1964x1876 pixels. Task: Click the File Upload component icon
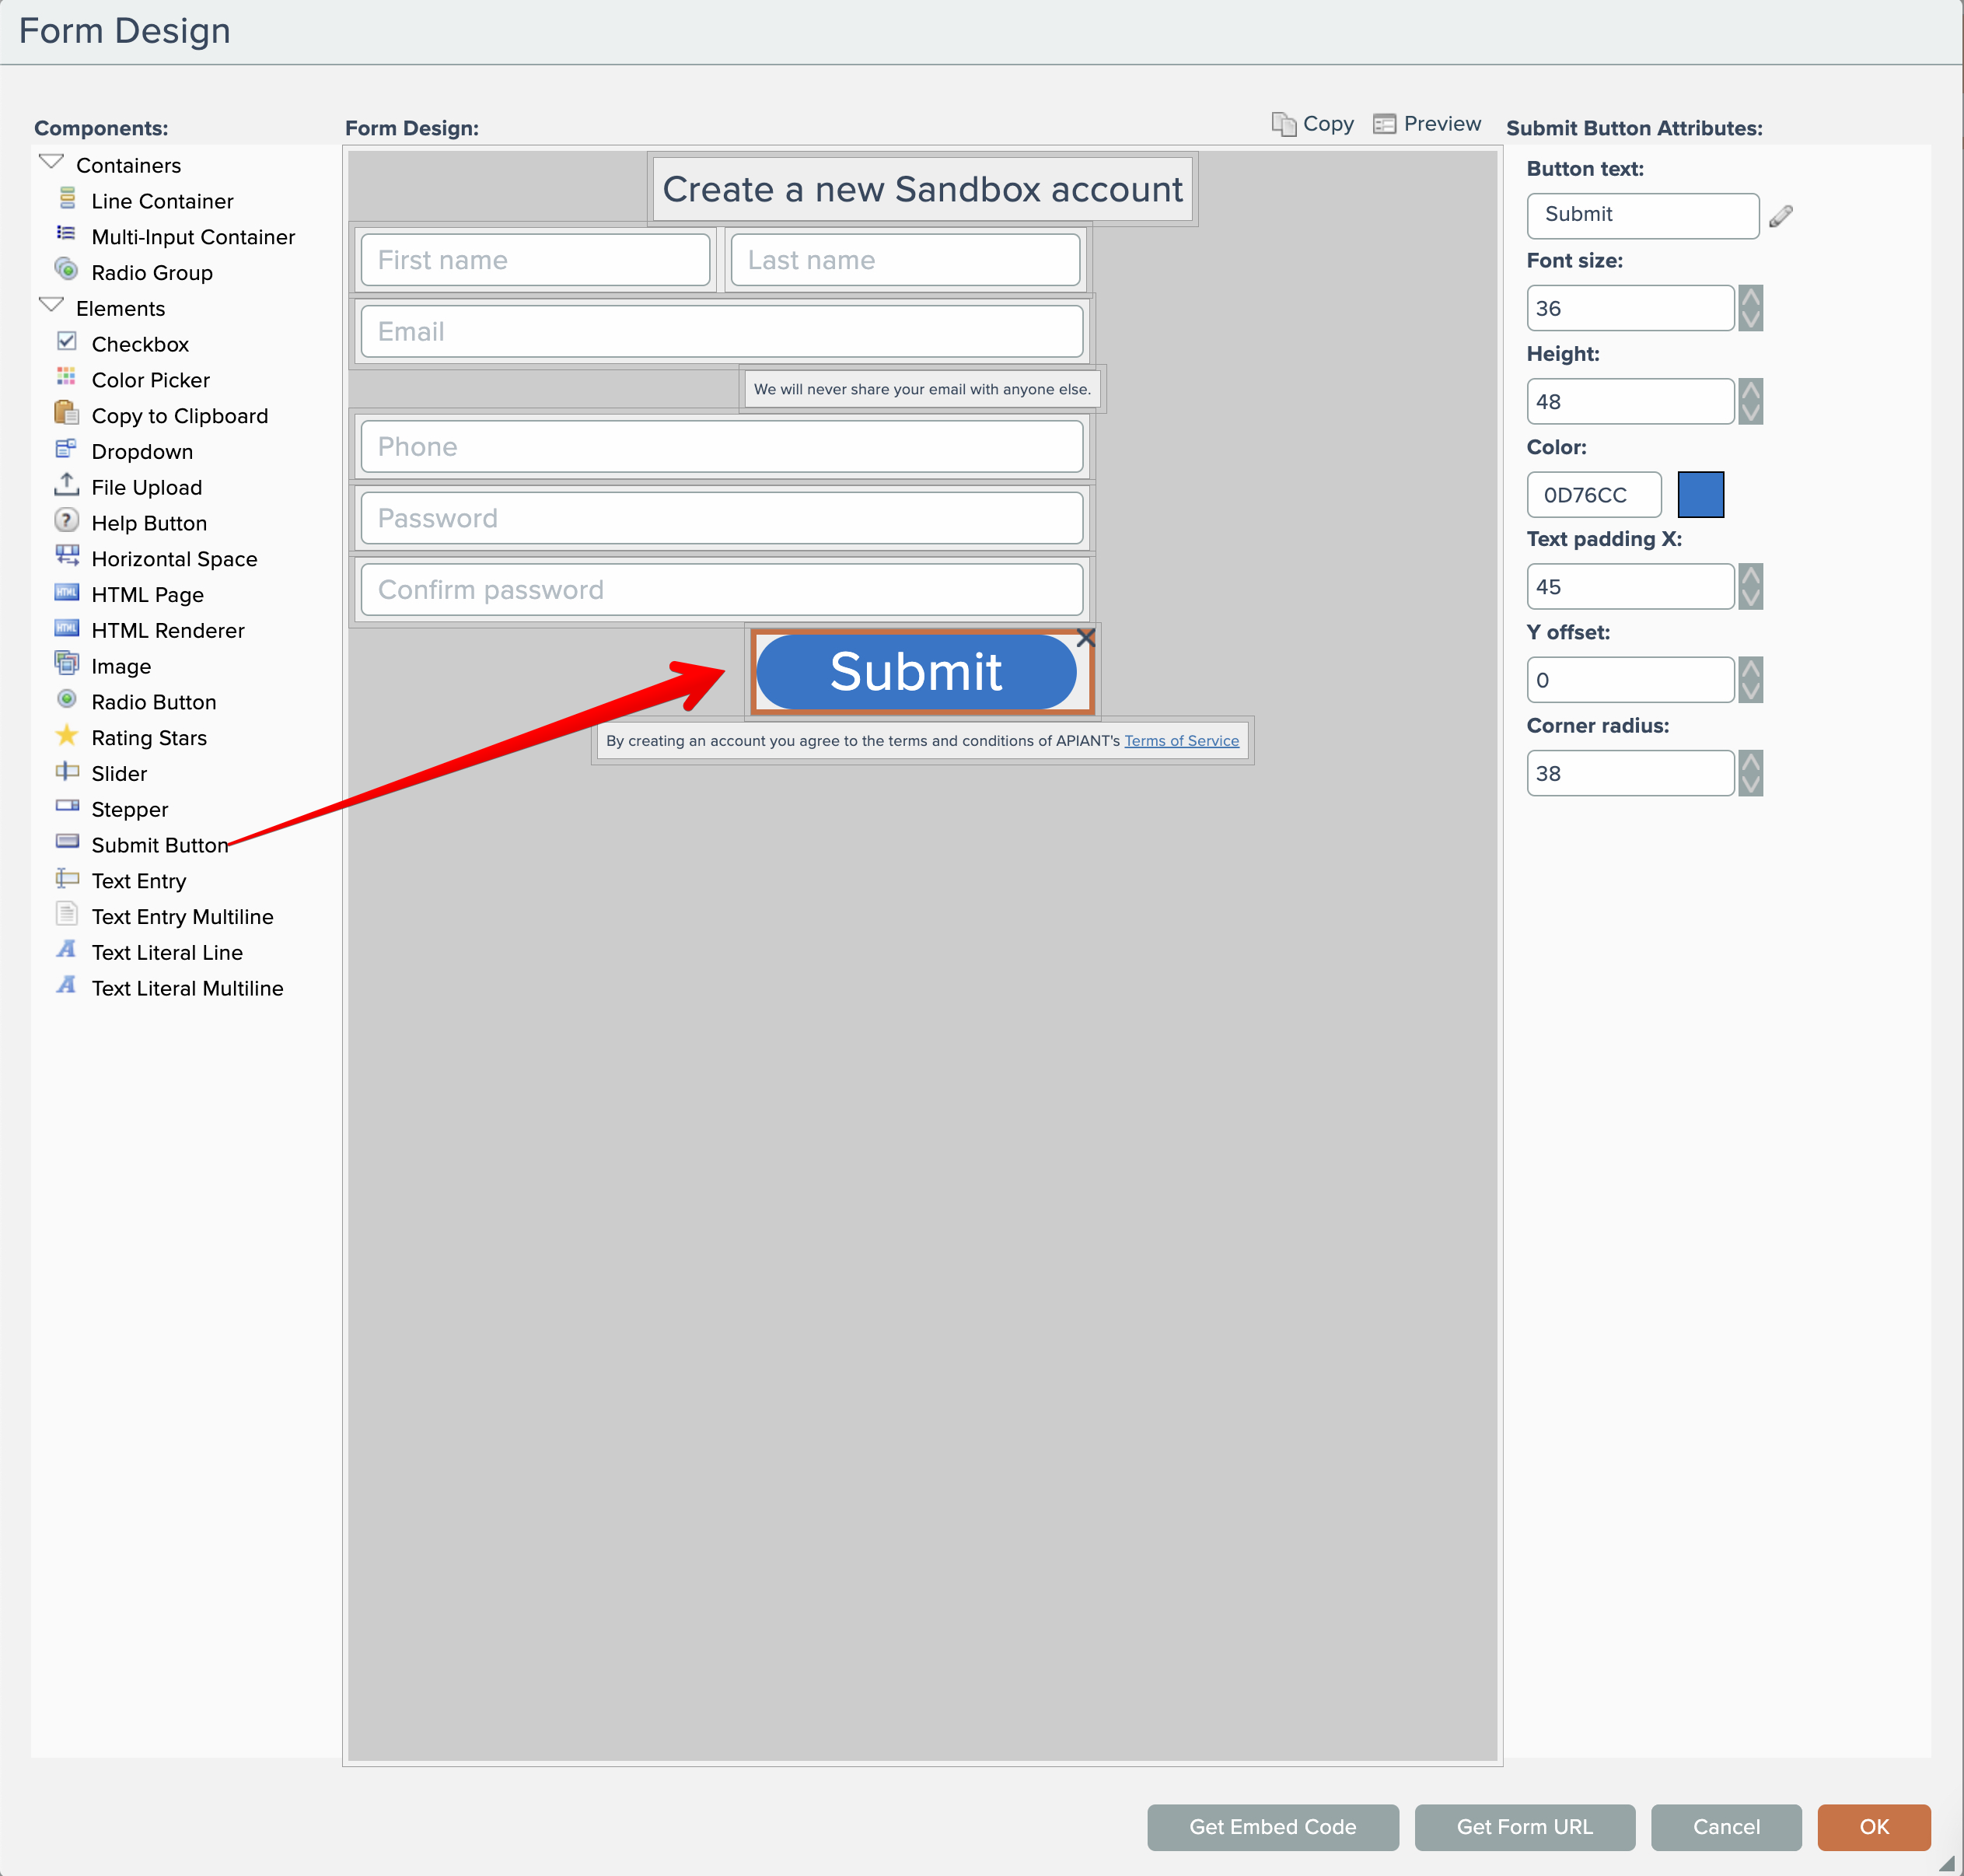(66, 485)
